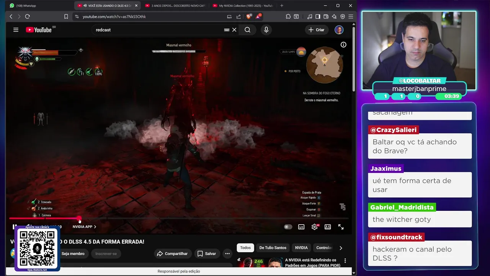Screen dimensions: 490x276
Task: Select the NVIDIA filter chip
Action: coord(301,248)
